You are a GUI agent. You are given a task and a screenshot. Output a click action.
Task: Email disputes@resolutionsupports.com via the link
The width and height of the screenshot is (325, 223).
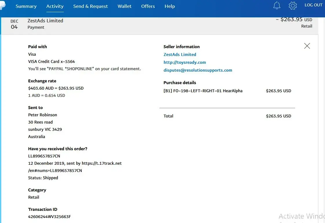[x=198, y=70]
